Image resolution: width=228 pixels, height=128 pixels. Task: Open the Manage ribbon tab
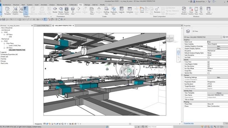click(x=87, y=5)
